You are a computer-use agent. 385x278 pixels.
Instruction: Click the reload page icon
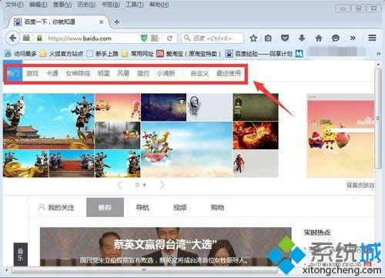click(x=169, y=39)
